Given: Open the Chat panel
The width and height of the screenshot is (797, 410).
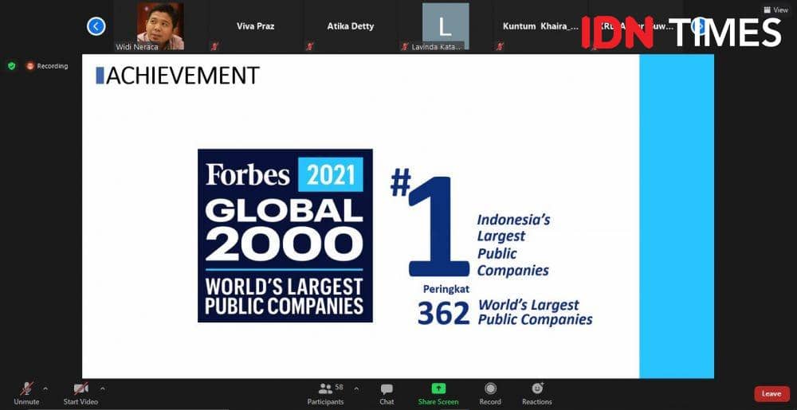Looking at the screenshot, I should tap(387, 389).
